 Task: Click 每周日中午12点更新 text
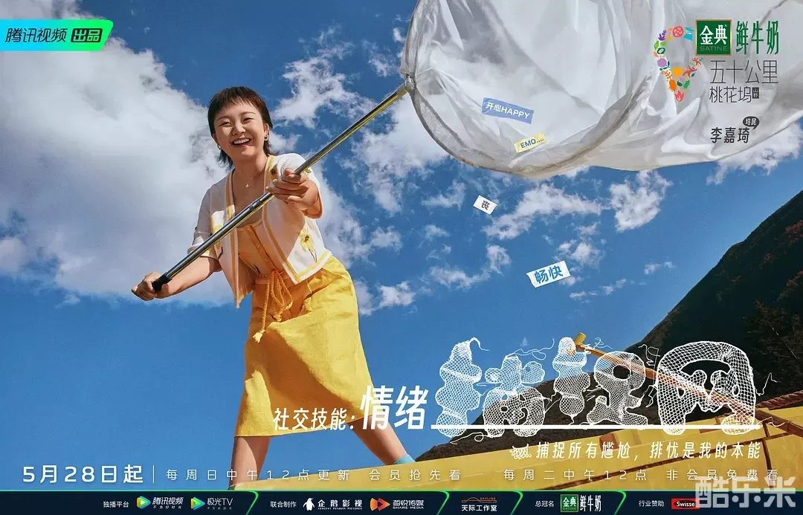coord(257,475)
